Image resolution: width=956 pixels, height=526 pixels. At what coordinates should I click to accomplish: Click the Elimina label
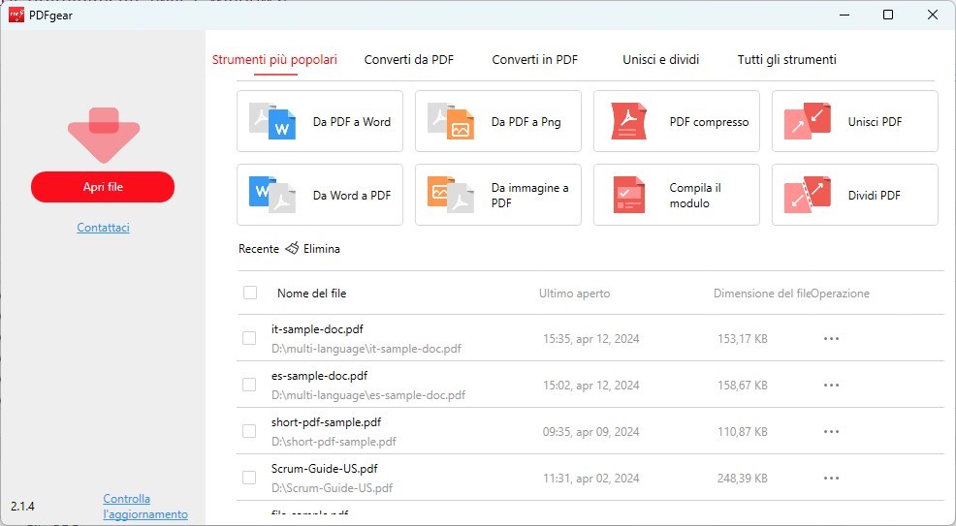coord(321,248)
